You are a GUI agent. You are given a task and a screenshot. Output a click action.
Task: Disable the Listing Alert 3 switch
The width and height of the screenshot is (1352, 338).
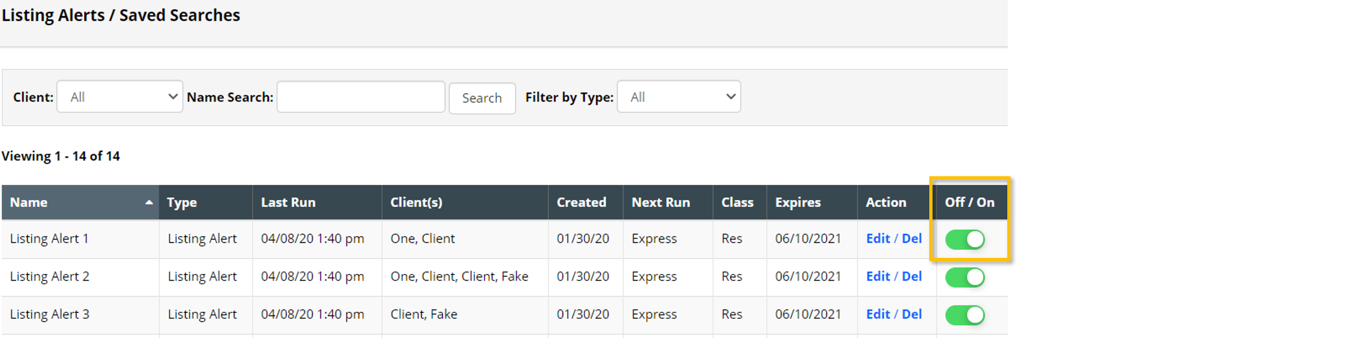coord(964,315)
